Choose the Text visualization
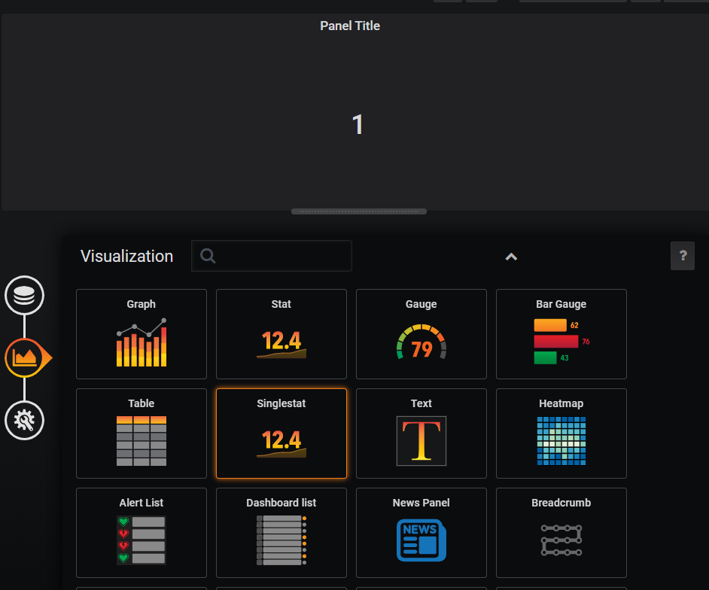Image resolution: width=709 pixels, height=590 pixels. coord(421,433)
